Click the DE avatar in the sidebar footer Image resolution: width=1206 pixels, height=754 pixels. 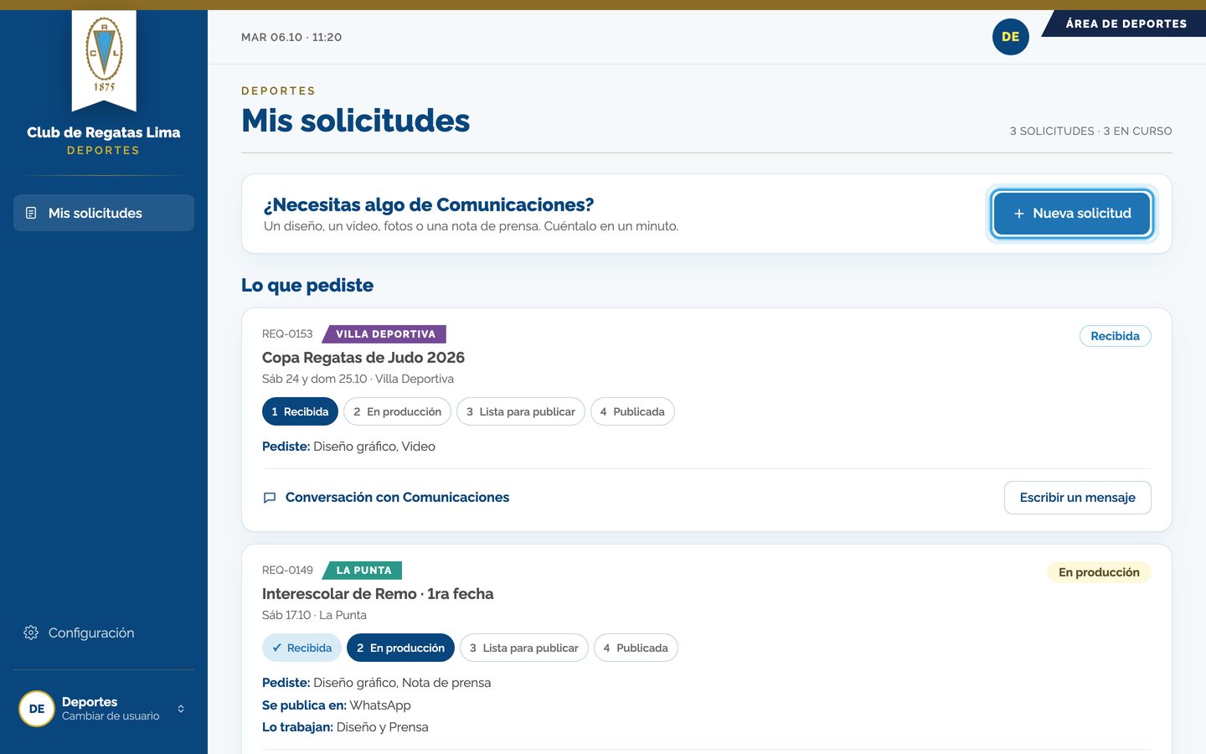click(x=37, y=709)
